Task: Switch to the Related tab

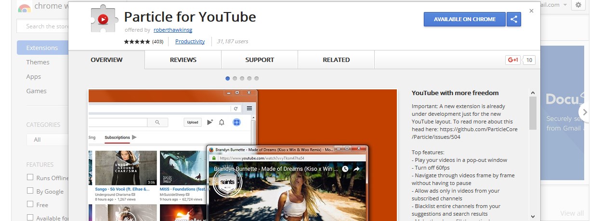Action: tap(336, 60)
